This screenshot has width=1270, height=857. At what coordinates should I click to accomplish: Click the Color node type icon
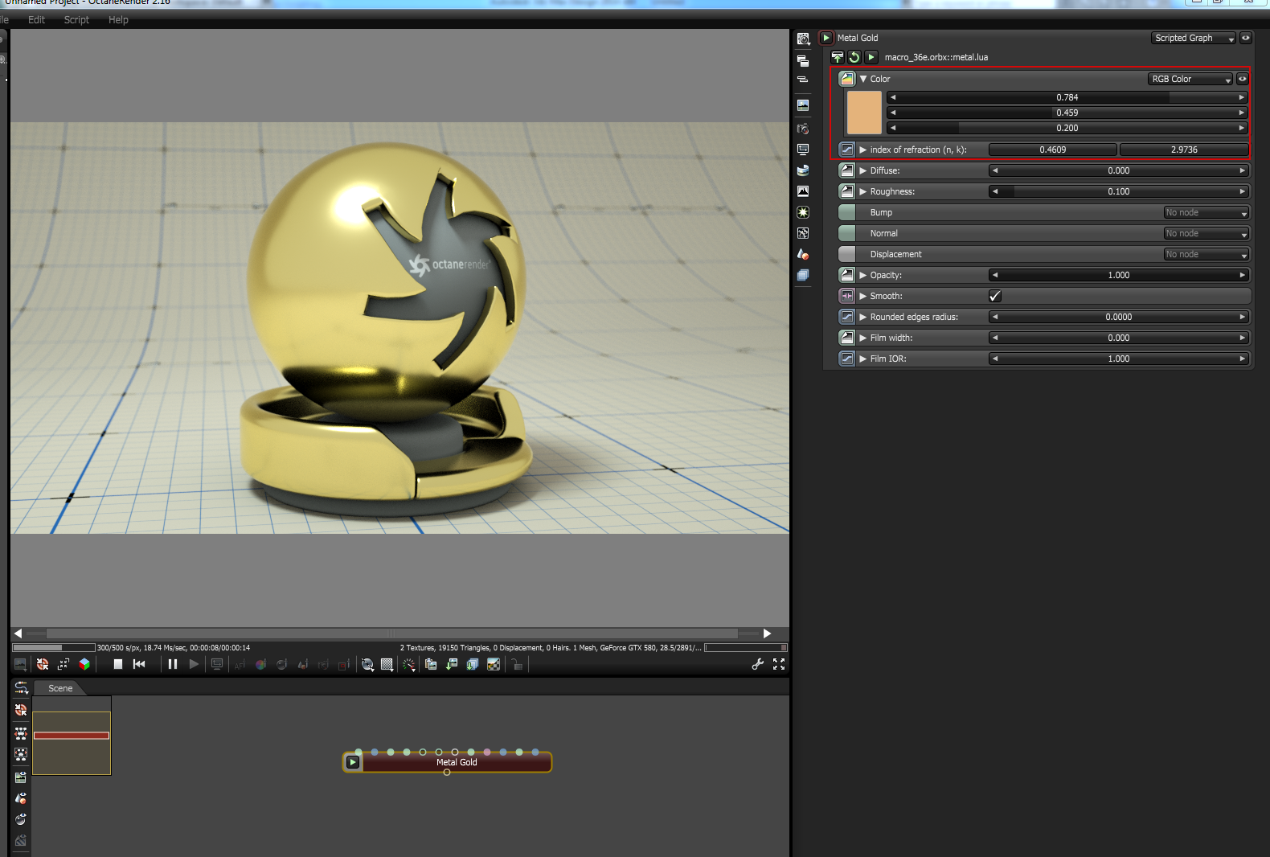(847, 79)
